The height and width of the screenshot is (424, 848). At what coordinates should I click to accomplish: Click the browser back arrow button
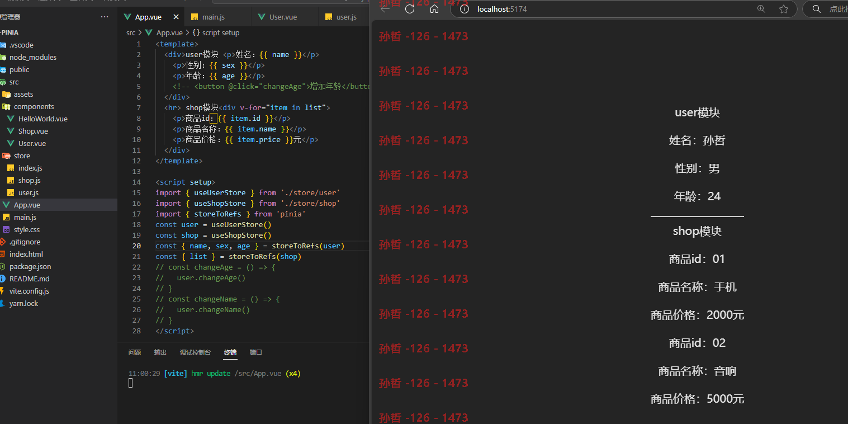pos(385,9)
